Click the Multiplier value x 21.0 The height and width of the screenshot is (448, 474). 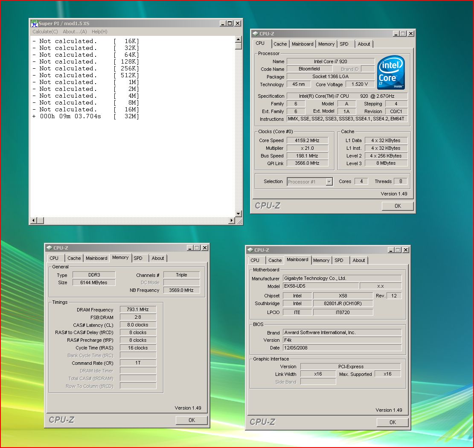point(307,148)
